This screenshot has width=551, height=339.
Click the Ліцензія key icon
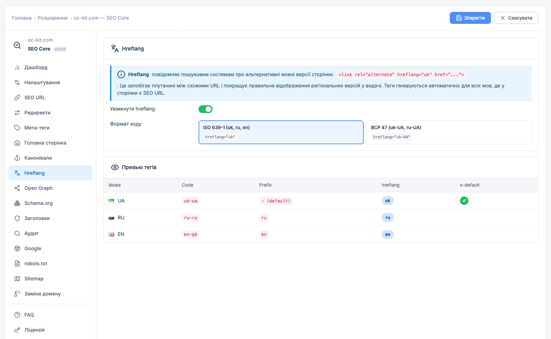click(x=17, y=330)
